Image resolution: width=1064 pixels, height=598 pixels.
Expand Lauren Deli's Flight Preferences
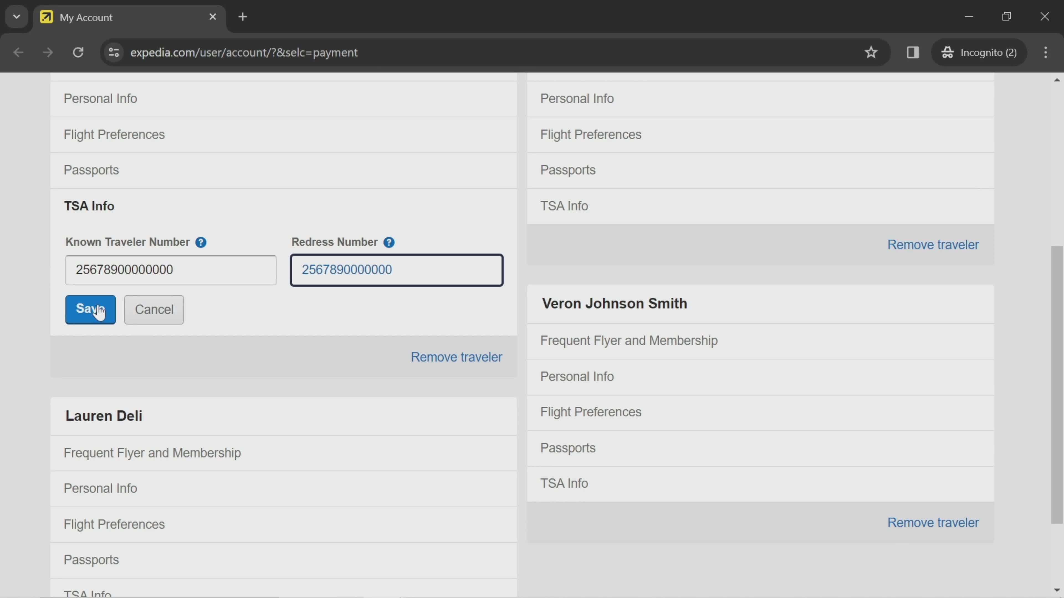[x=283, y=525]
